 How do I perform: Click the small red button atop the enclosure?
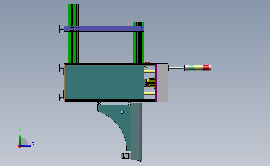[x=148, y=63]
